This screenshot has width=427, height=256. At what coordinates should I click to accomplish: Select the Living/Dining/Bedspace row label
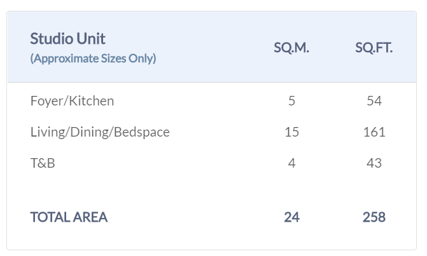[x=100, y=132]
